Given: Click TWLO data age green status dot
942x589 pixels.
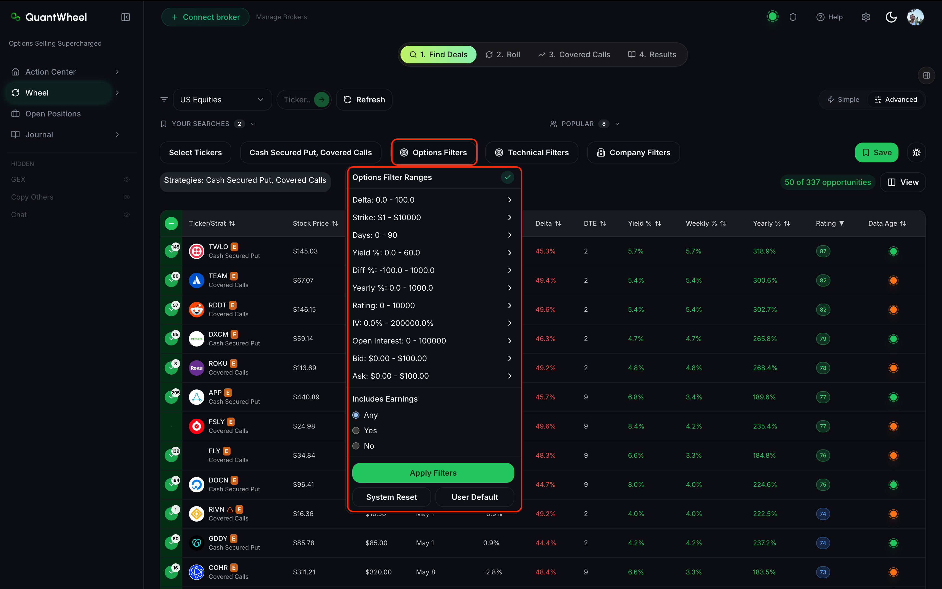Looking at the screenshot, I should tap(893, 251).
